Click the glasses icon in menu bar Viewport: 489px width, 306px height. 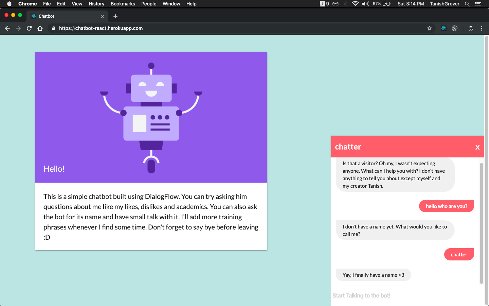click(336, 4)
